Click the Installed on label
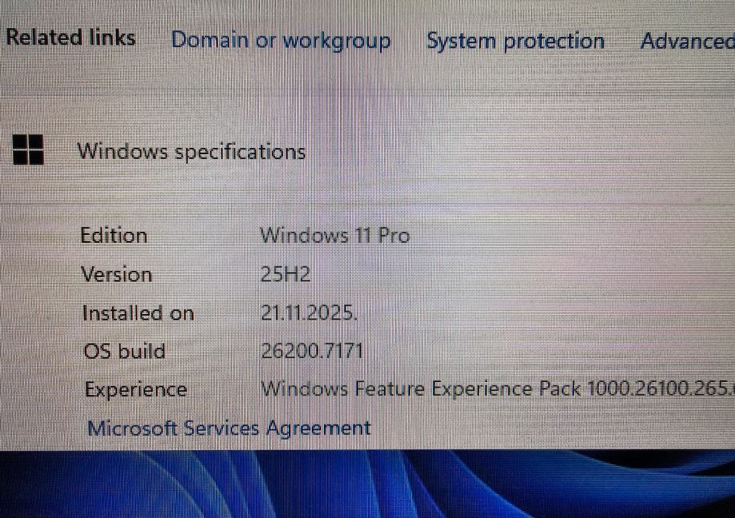Screen dimensions: 735x518 (138, 313)
